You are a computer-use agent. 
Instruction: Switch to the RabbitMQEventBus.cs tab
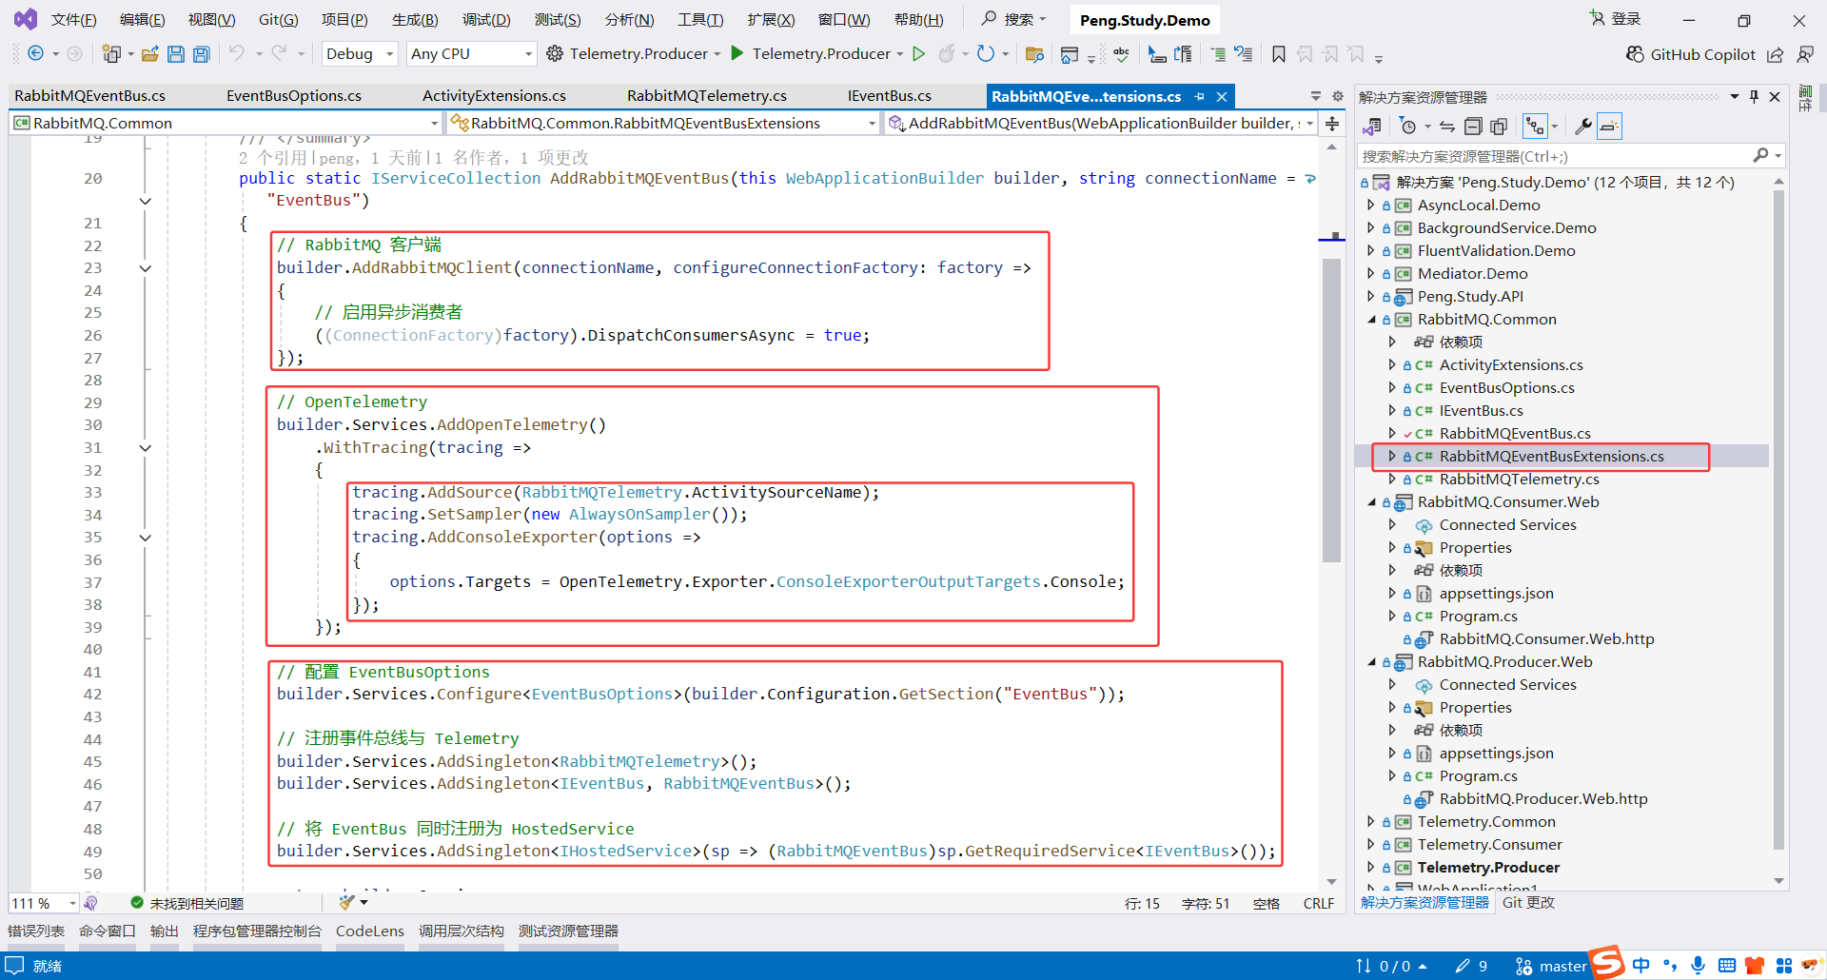[x=90, y=96]
